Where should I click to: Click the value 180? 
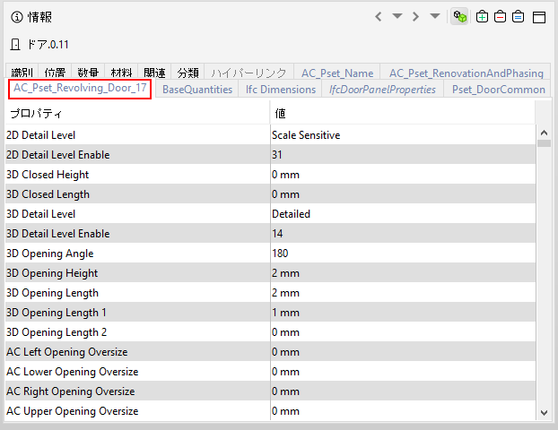pos(280,254)
